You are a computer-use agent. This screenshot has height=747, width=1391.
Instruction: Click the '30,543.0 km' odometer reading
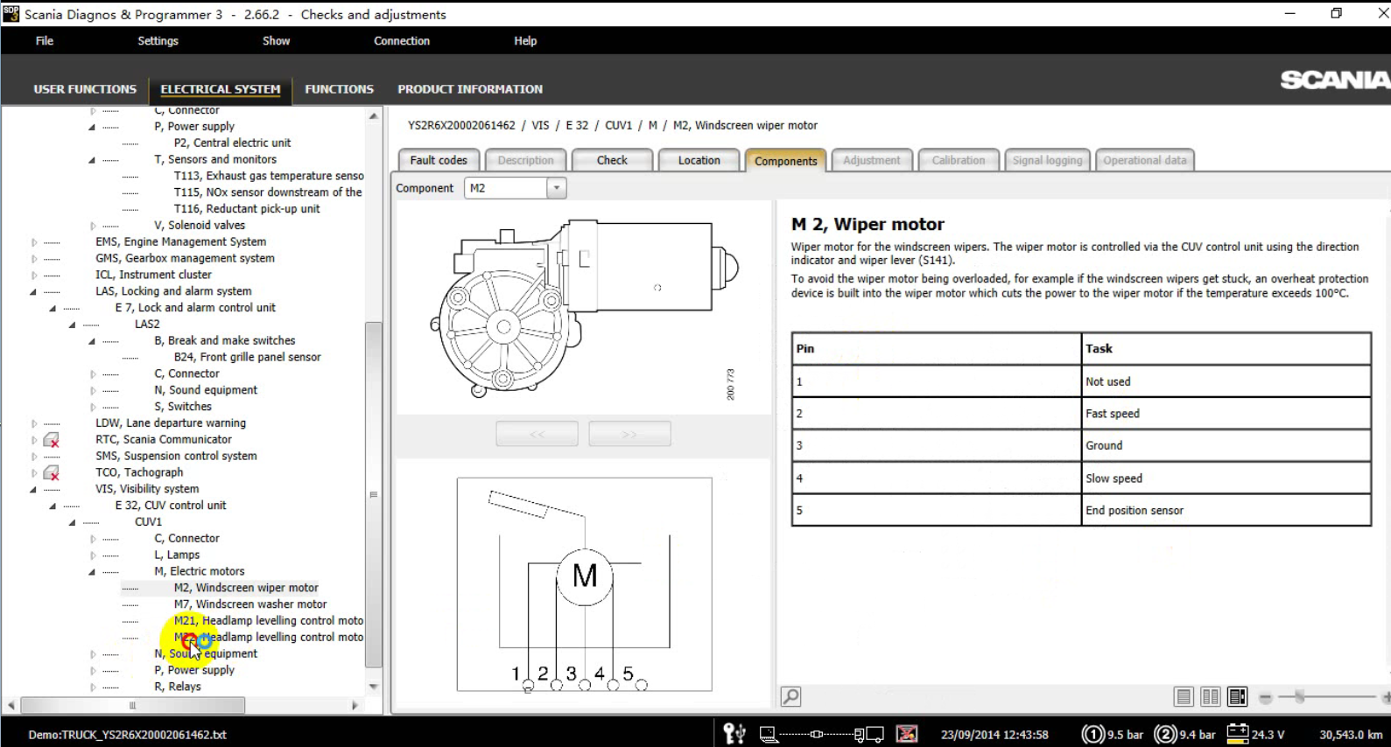click(x=1351, y=735)
